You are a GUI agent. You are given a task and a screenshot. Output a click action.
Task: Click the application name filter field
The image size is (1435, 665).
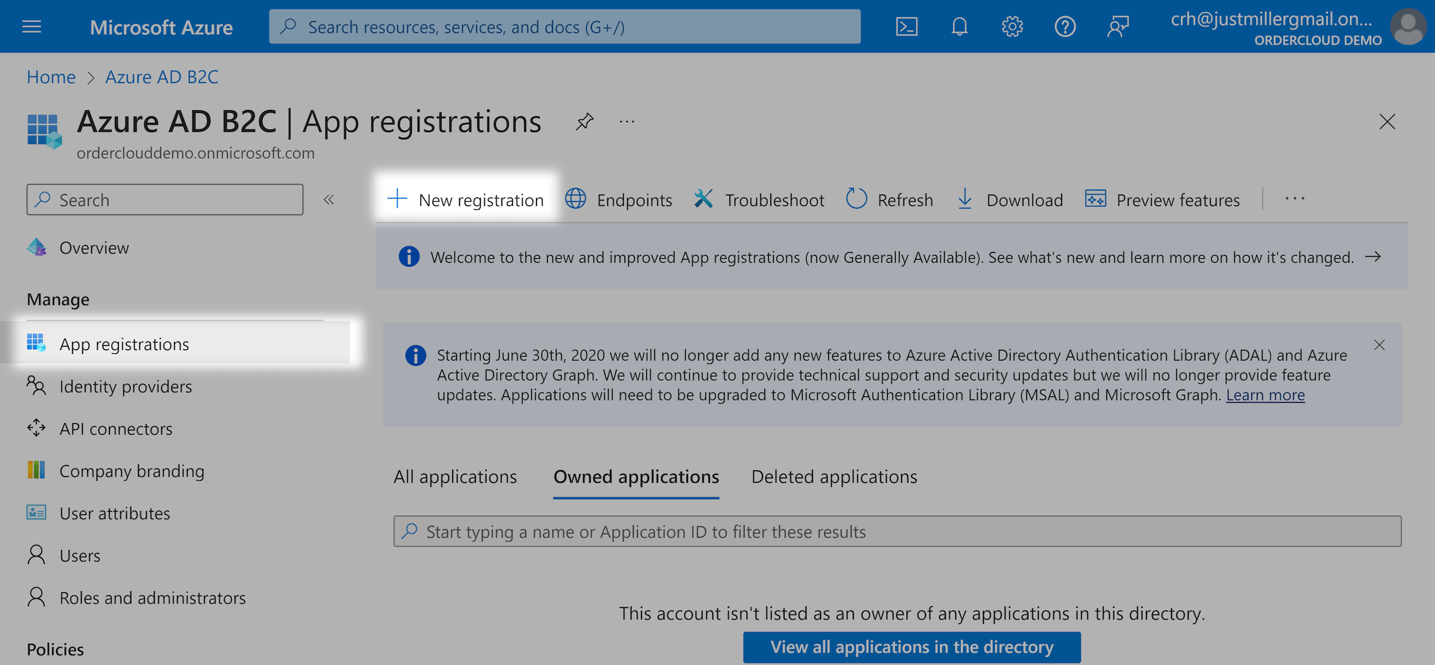tap(897, 531)
